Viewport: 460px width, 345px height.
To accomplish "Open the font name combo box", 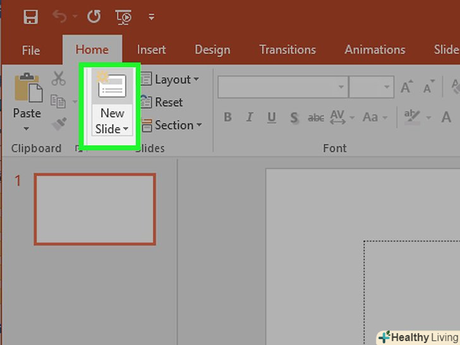I will click(282, 87).
